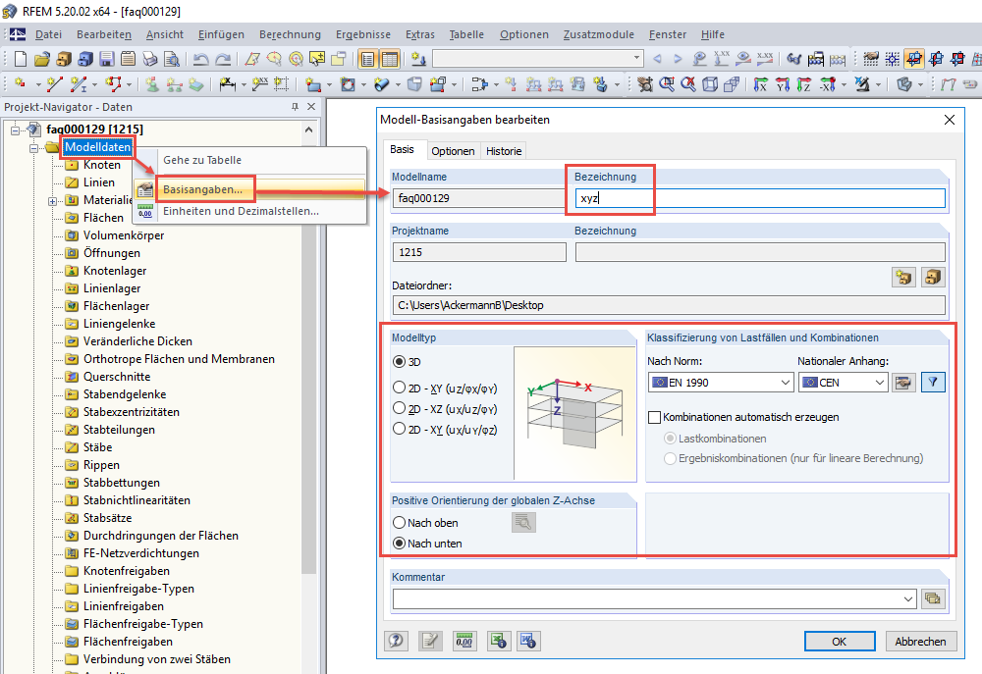Image resolution: width=982 pixels, height=674 pixels.
Task: Show the isometric wireframe cube view
Action: point(710,83)
